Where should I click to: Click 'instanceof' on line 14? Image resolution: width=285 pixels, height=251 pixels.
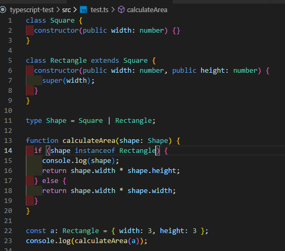tap(95, 151)
